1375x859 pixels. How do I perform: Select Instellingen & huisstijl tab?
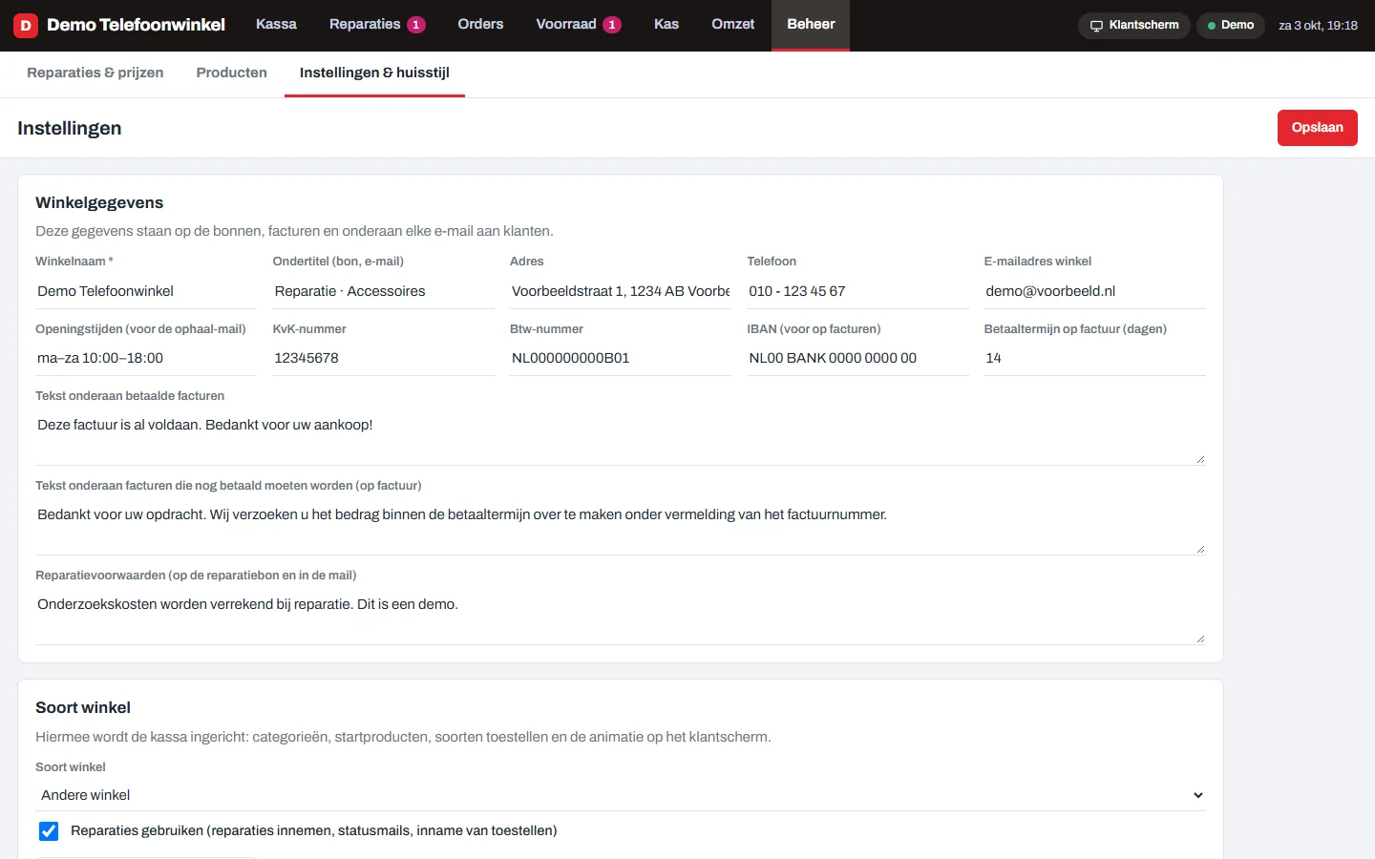(374, 73)
